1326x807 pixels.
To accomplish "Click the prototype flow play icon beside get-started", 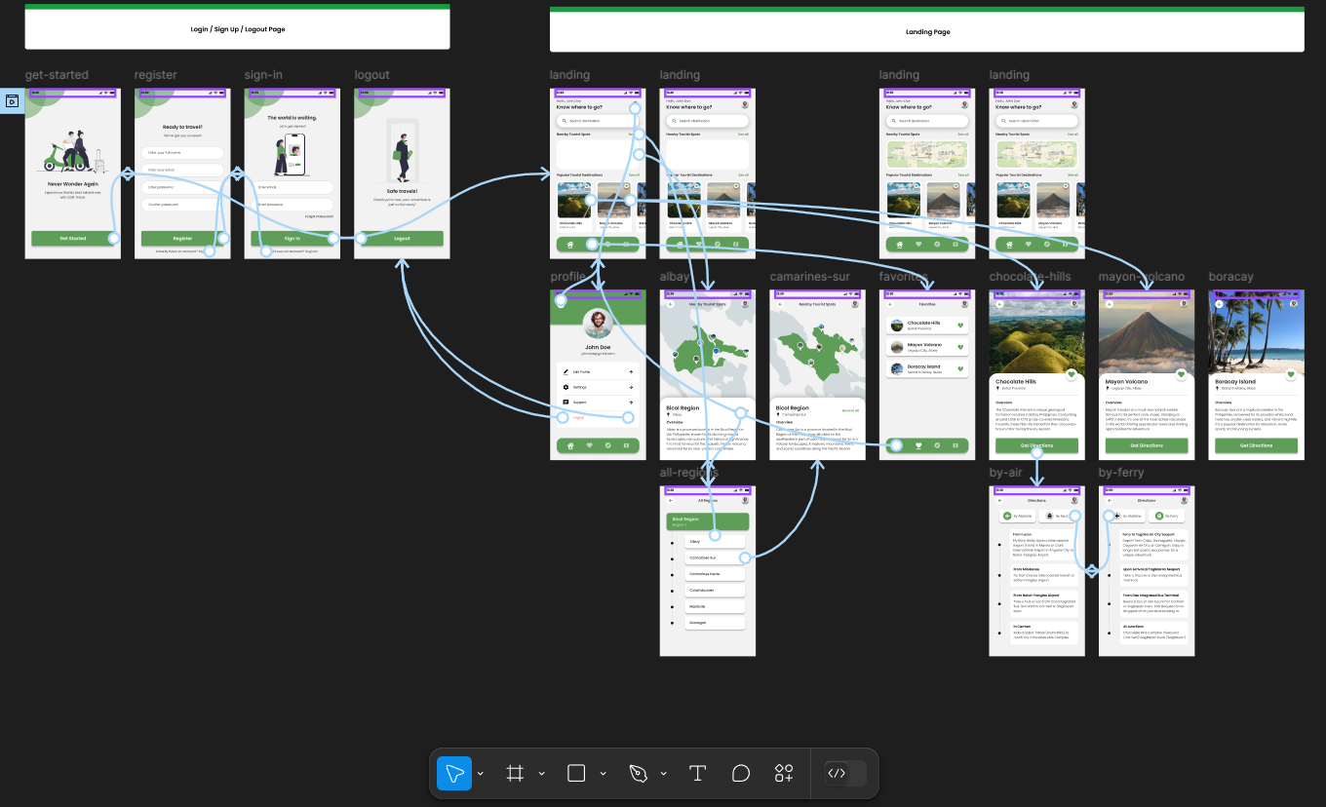I will click(13, 100).
